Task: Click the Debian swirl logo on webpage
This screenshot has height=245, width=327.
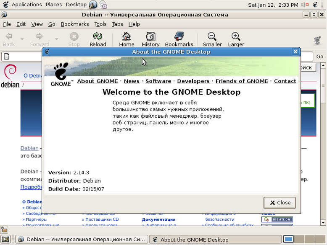Action: (x=10, y=72)
